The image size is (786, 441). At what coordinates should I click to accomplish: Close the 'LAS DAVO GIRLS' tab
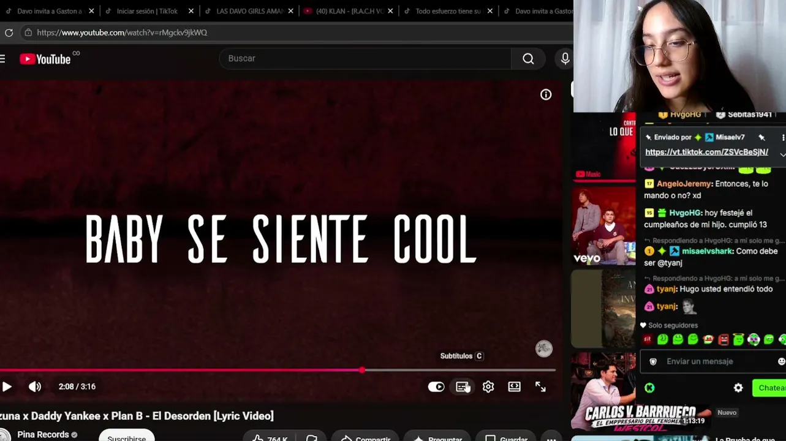tap(290, 11)
